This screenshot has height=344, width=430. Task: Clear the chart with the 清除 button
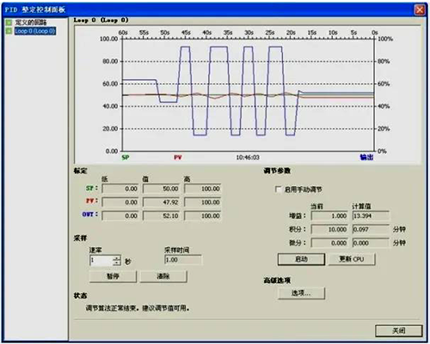coord(163,276)
